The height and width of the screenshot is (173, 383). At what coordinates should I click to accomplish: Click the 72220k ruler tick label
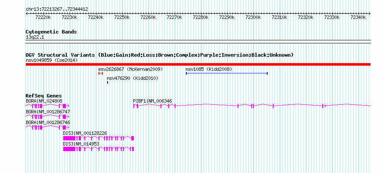click(43, 17)
